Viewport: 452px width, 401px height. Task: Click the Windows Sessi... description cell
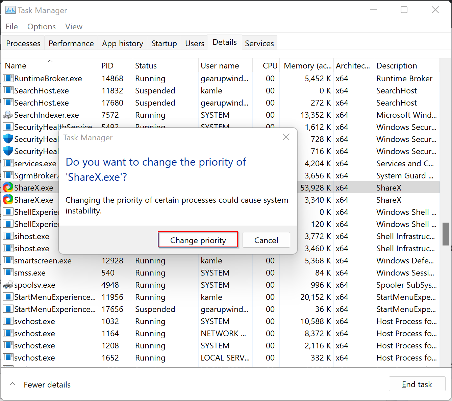tap(405, 273)
